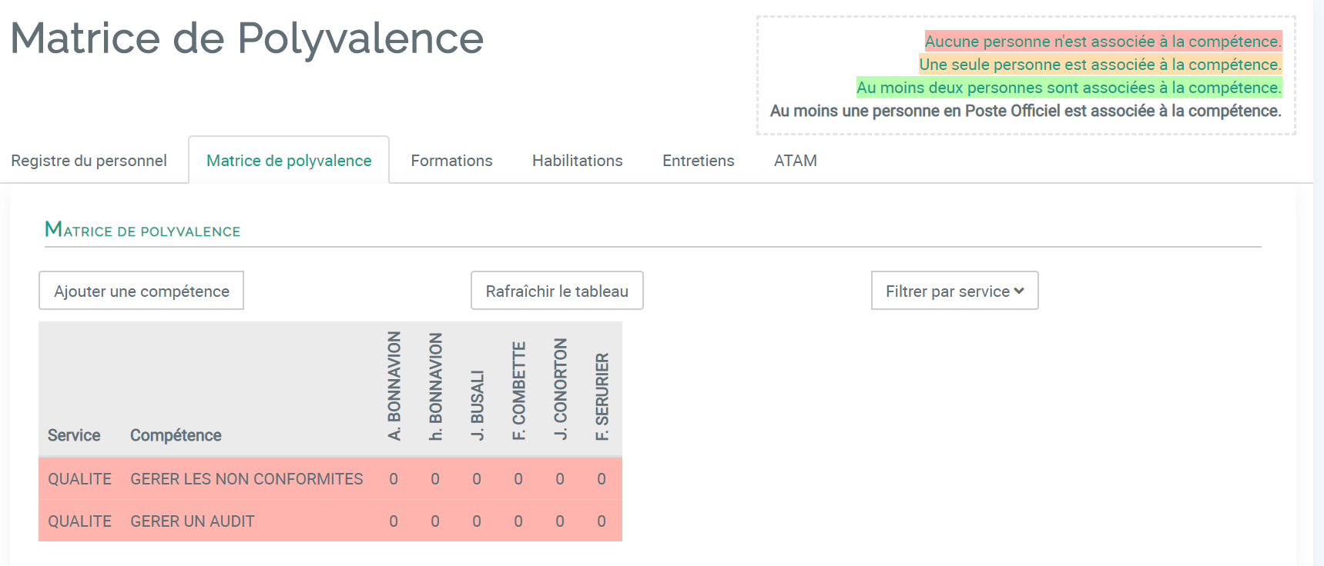
Task: Click the Ajouter une compétence button
Action: pyautogui.click(x=141, y=291)
